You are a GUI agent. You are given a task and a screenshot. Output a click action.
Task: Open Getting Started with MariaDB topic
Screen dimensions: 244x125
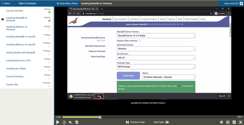21,53
